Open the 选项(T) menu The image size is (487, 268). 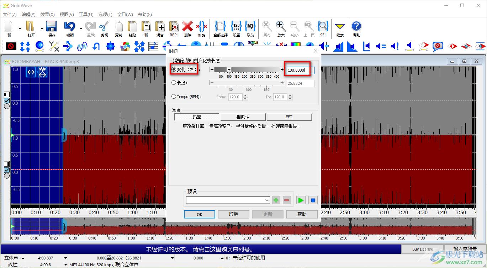[105, 15]
